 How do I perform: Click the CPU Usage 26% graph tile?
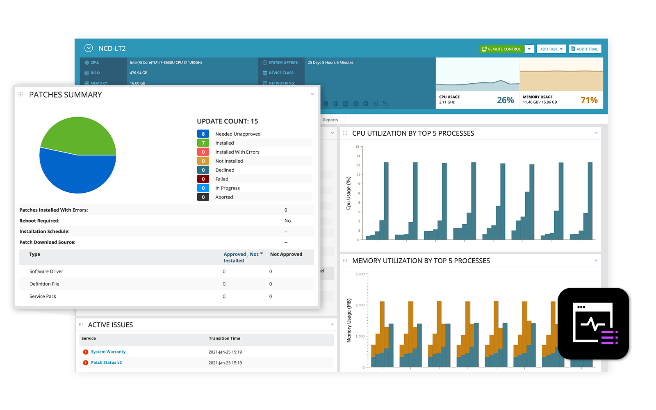(x=477, y=83)
